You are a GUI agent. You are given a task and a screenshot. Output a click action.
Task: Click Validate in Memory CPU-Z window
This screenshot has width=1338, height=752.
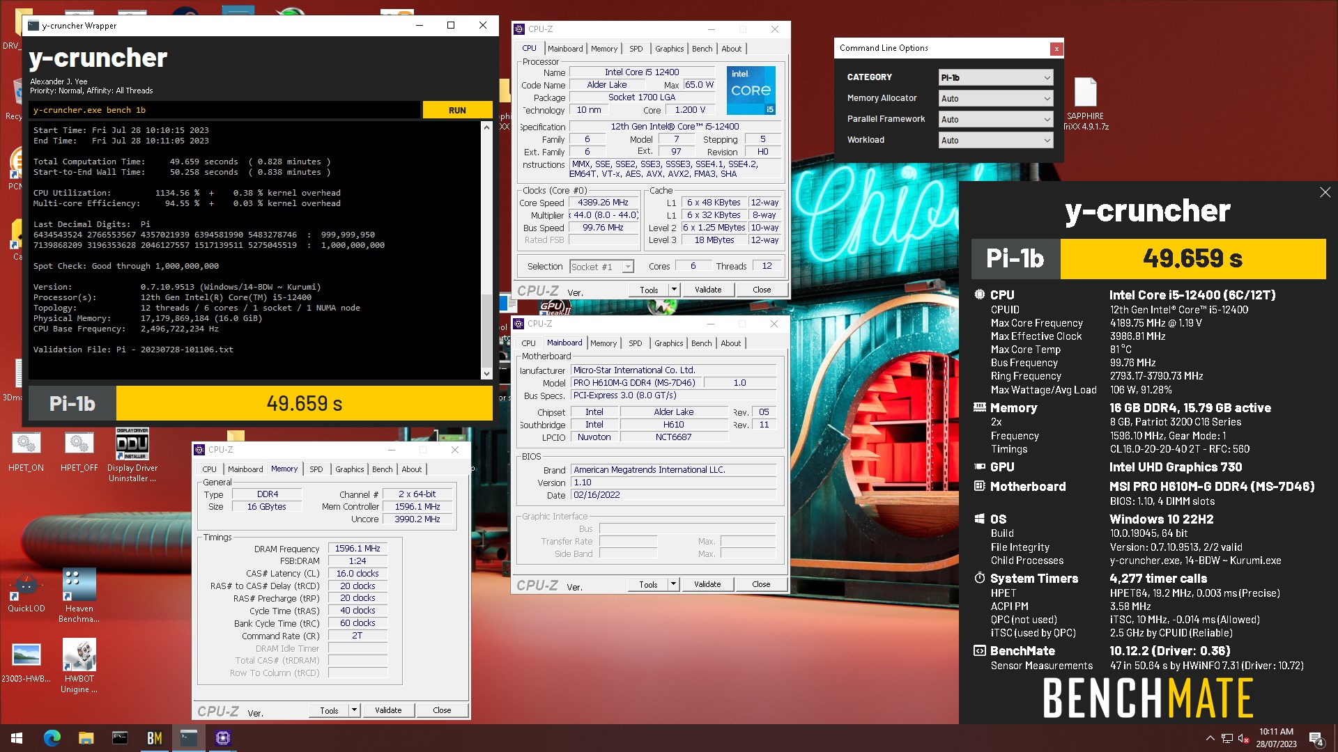pos(388,710)
